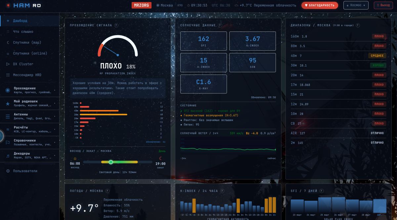Screen dimensions: 397x220
Task: Click the Мессенджер HRD grid icon
Action: point(8,75)
